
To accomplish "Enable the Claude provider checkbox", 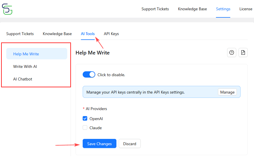I will [x=85, y=128].
